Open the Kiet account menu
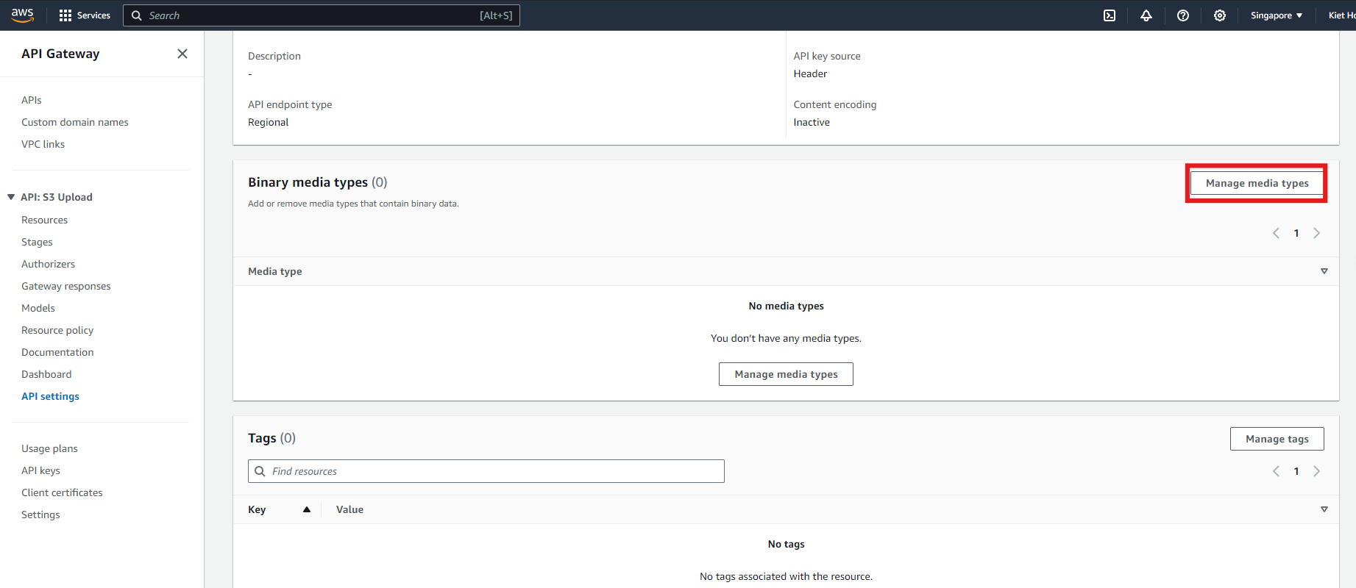The image size is (1356, 588). tap(1341, 15)
